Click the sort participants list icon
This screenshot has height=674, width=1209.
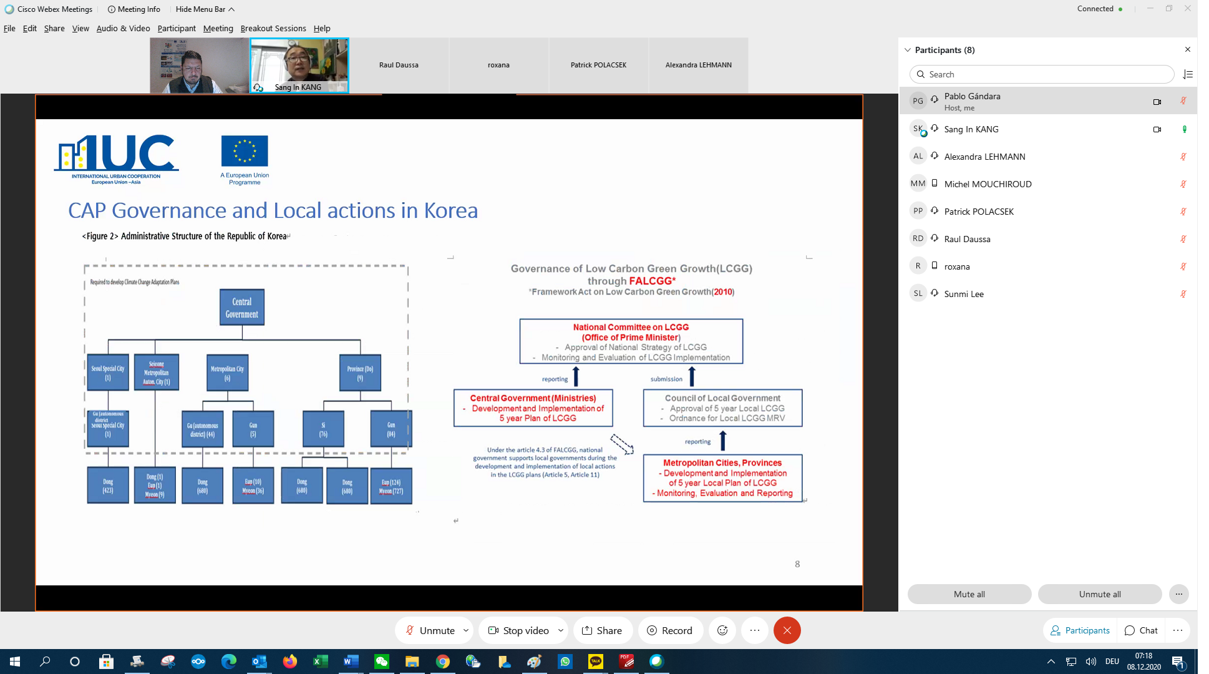click(x=1188, y=74)
